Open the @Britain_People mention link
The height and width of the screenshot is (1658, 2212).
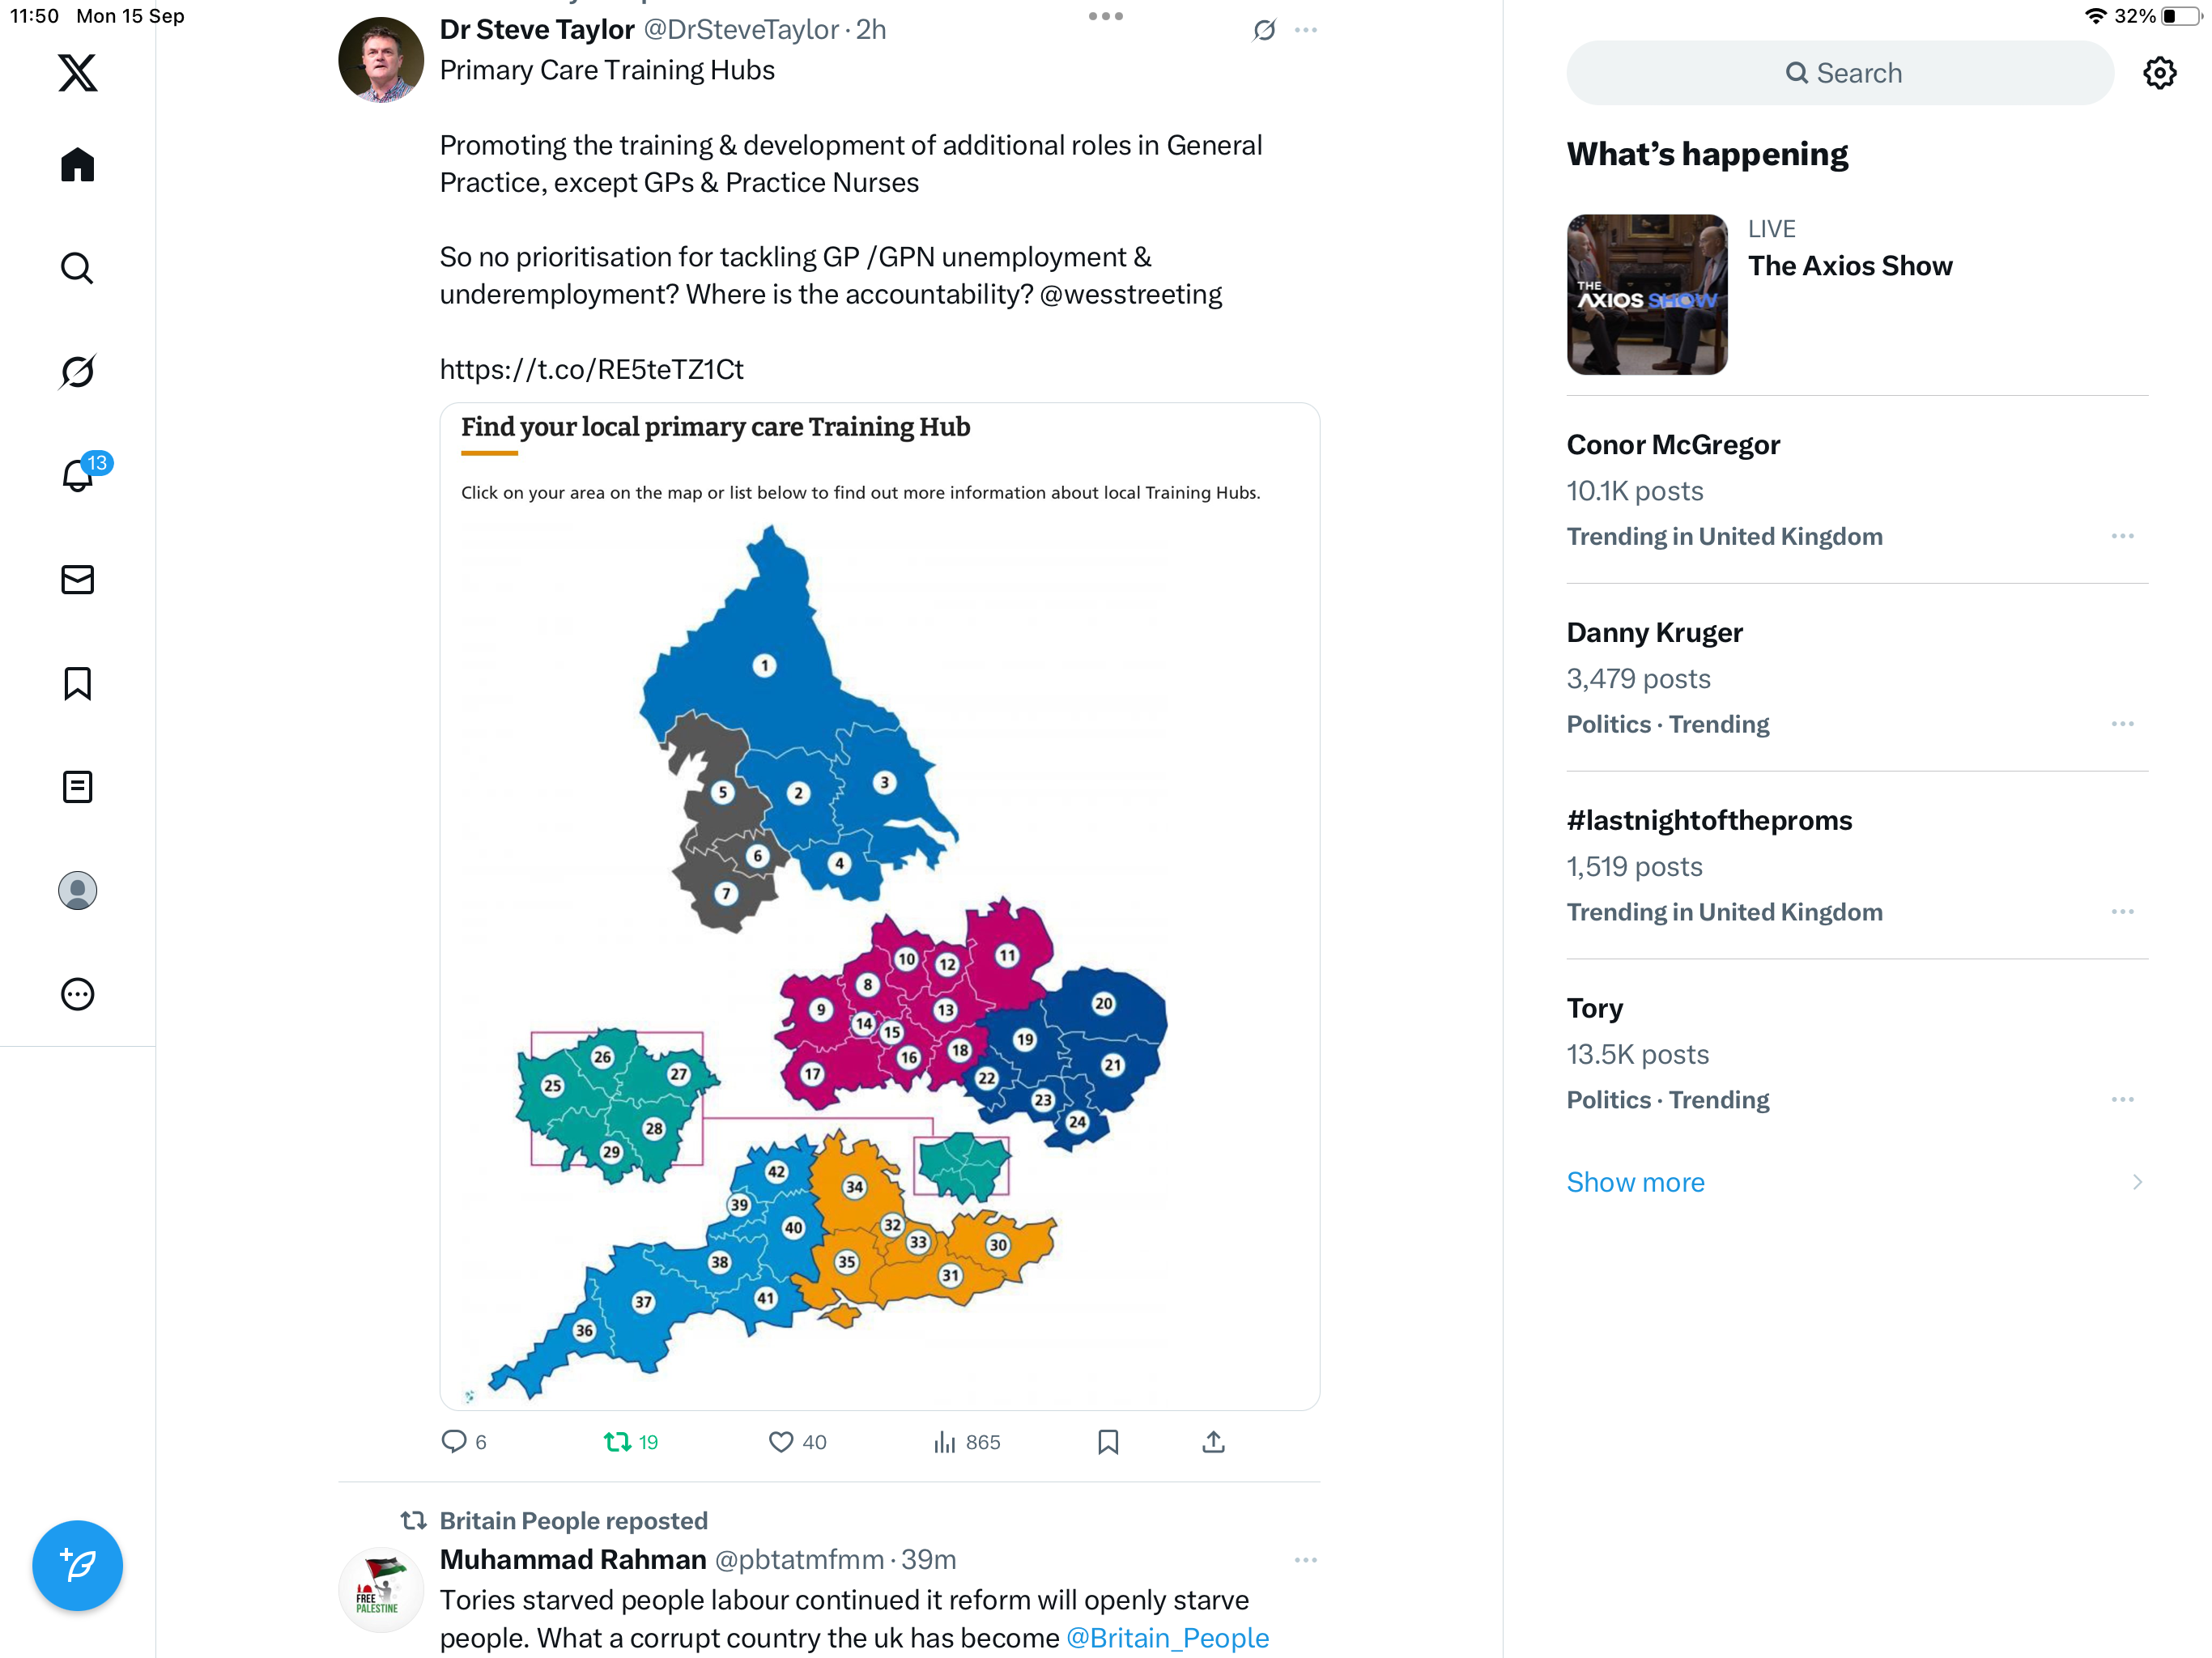click(x=1167, y=1638)
